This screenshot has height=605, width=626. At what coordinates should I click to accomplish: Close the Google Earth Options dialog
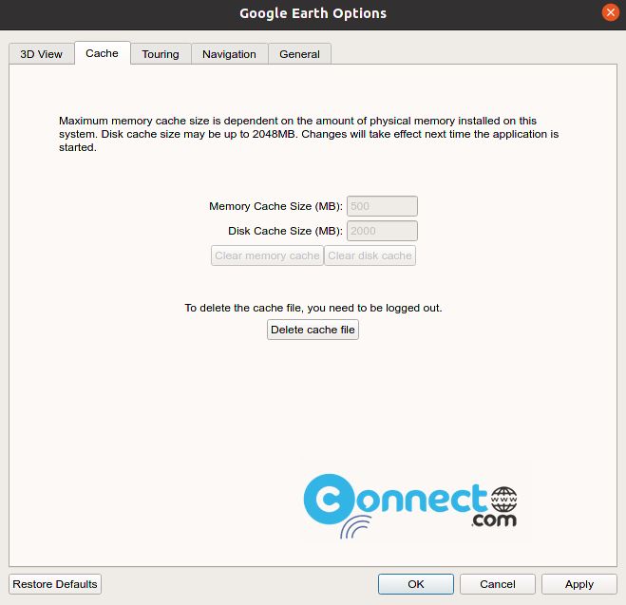611,12
